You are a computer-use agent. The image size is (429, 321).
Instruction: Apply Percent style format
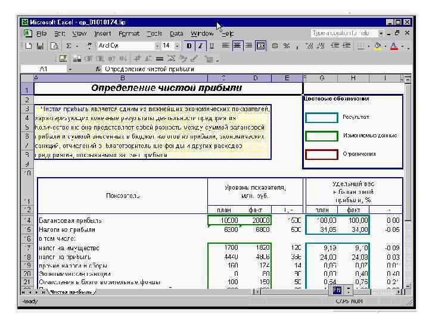(x=287, y=46)
